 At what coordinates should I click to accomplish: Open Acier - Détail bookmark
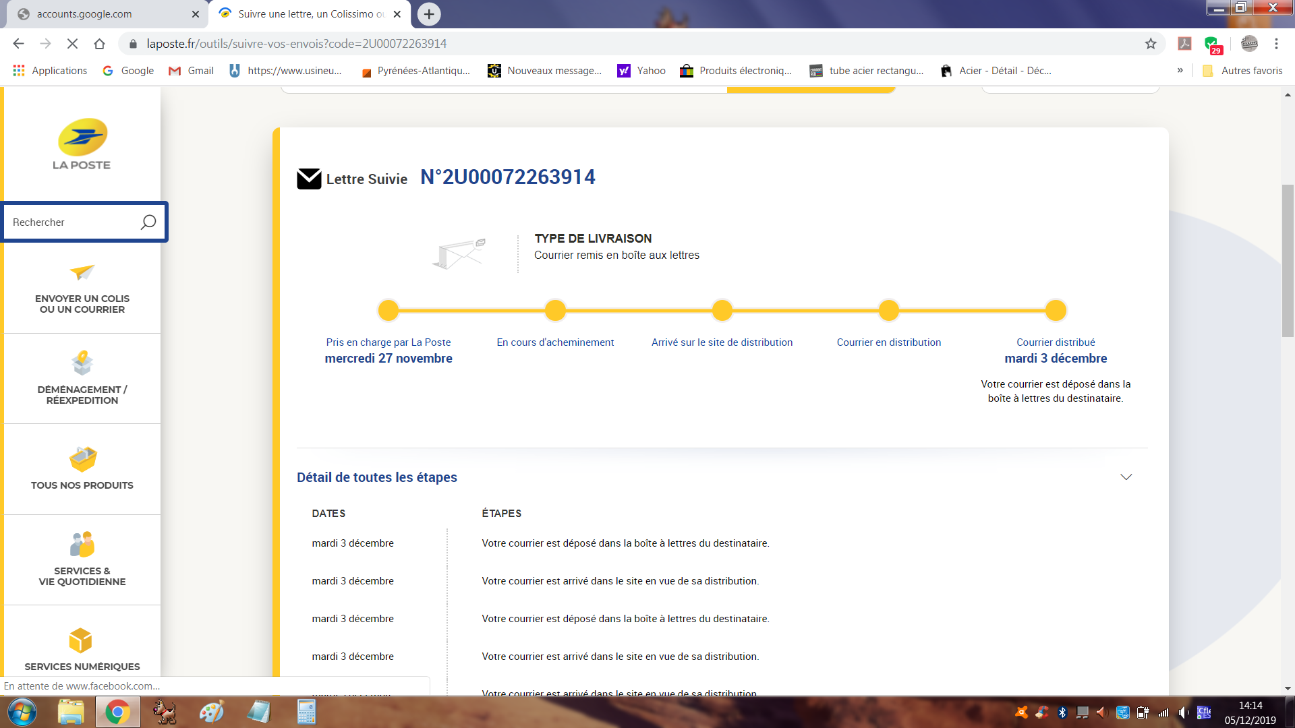(x=996, y=71)
